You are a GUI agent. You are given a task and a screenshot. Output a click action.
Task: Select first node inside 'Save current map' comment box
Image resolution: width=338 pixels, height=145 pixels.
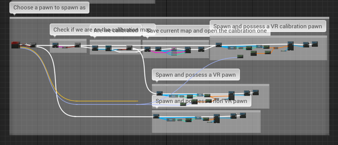coord(147,49)
